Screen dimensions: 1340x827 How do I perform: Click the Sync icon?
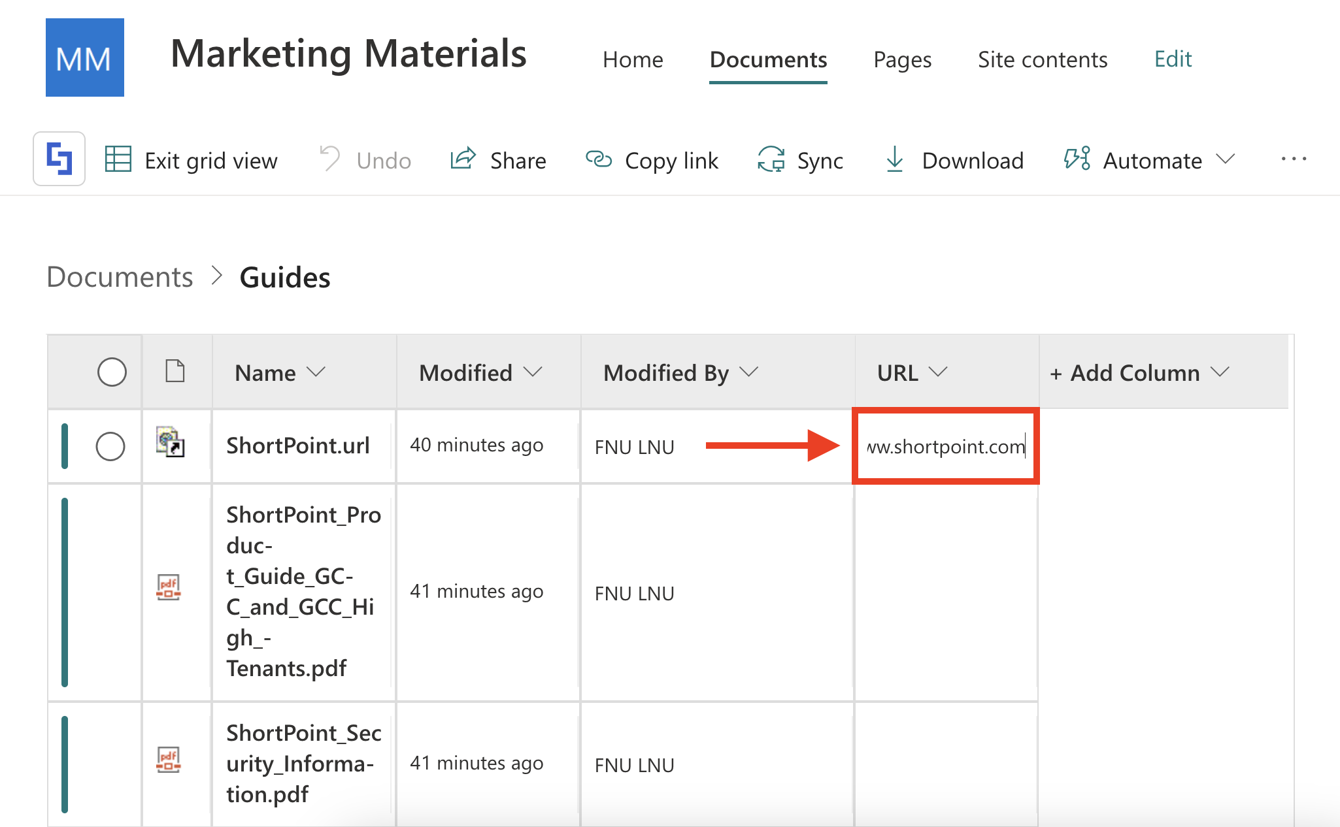[771, 159]
